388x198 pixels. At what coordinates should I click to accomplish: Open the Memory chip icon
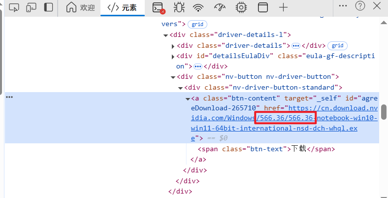(x=241, y=7)
